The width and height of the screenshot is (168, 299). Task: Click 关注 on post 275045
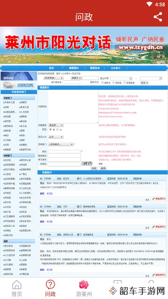148,200
